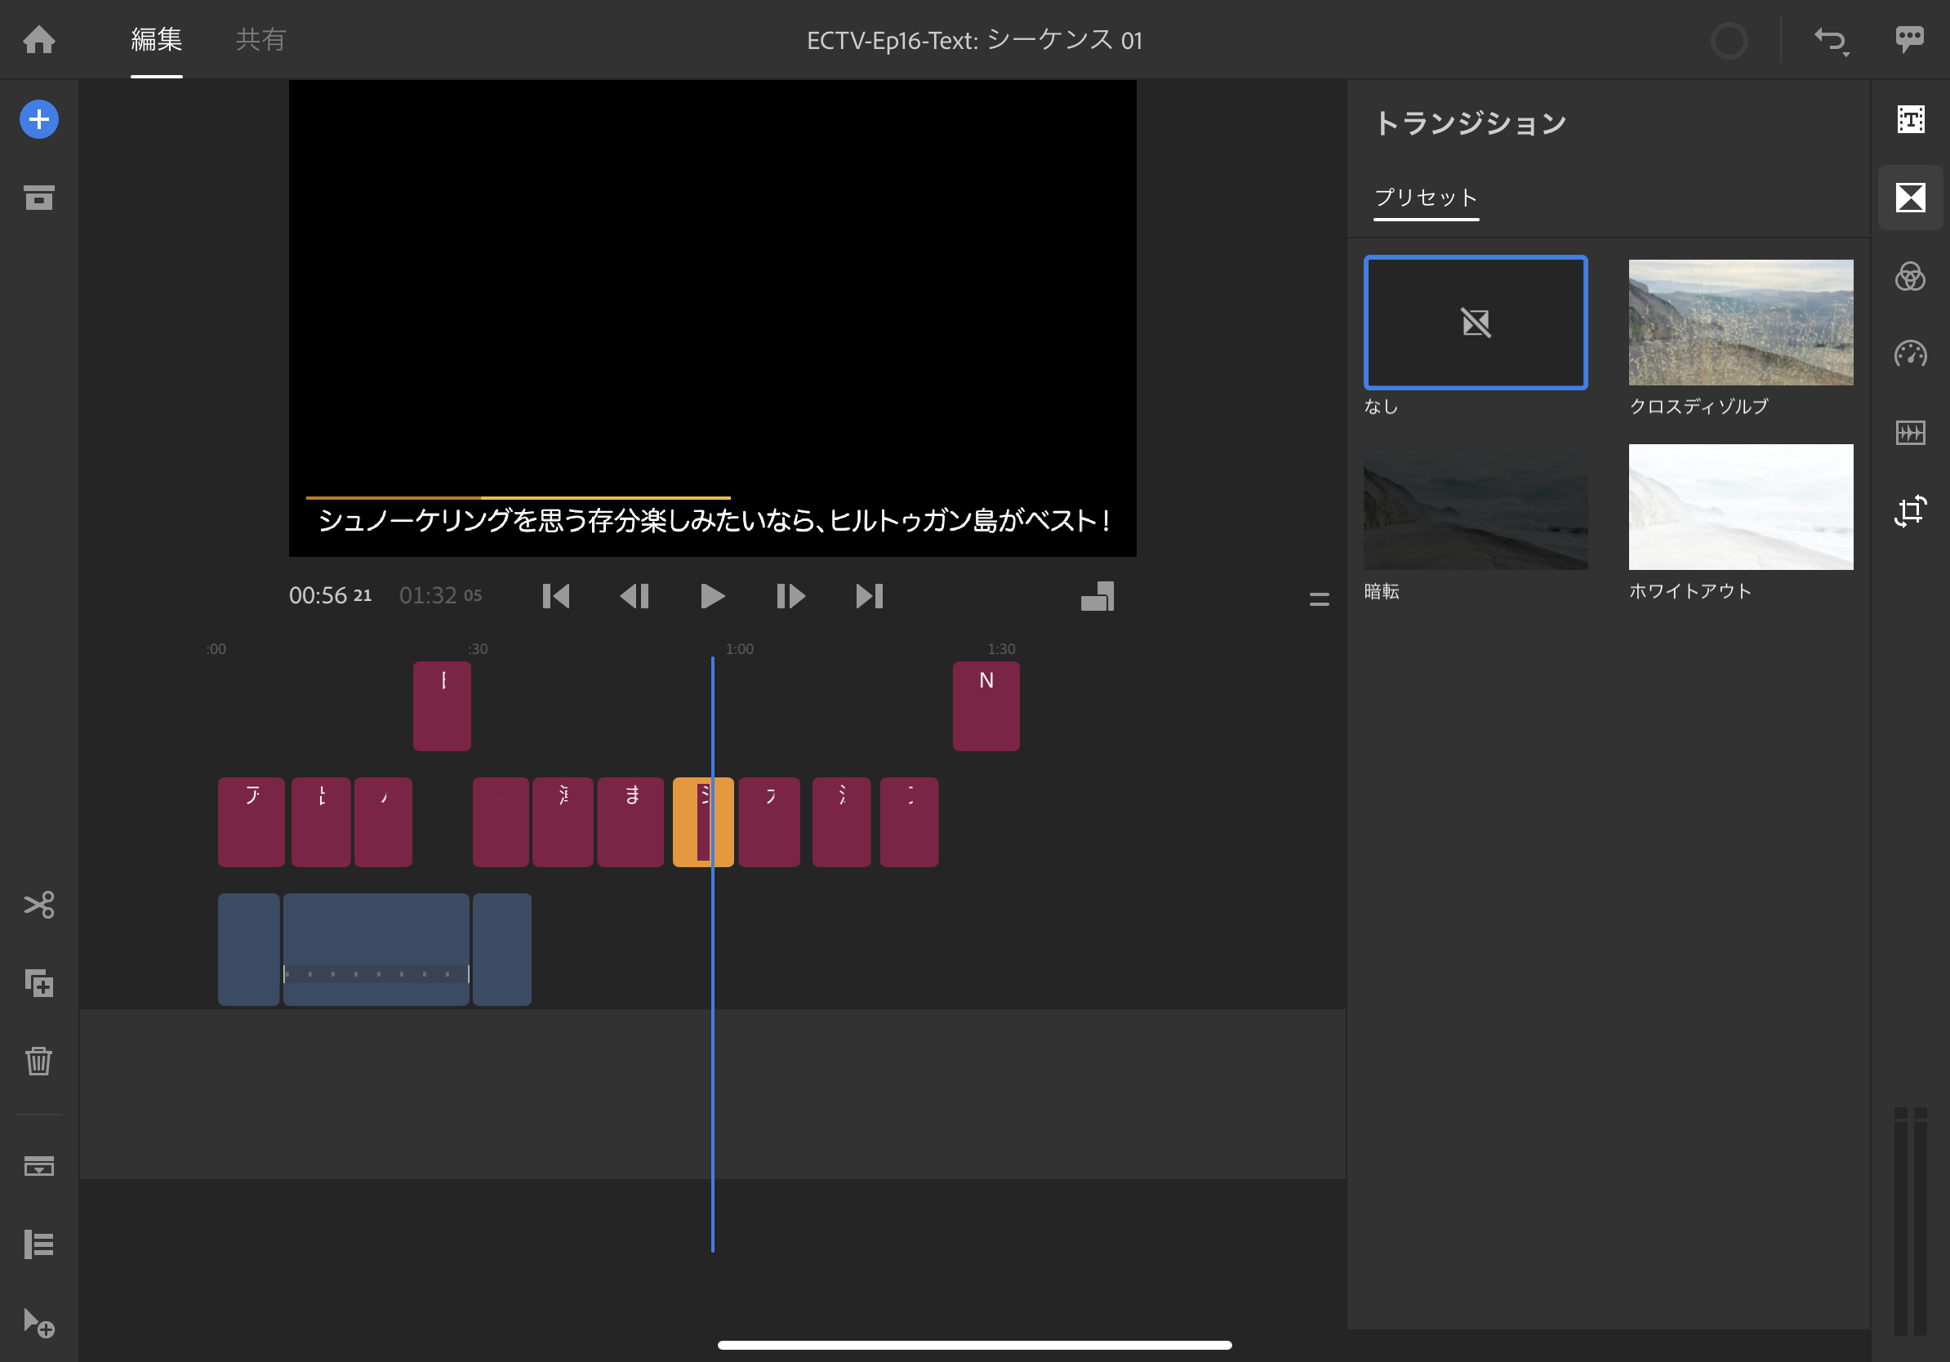Image resolution: width=1950 pixels, height=1362 pixels.
Task: Duplicate the selected clip
Action: [38, 984]
